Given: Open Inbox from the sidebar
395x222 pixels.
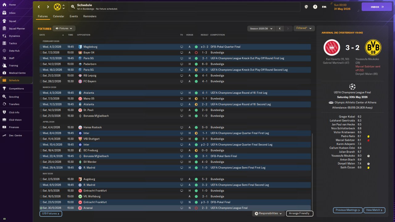Looking at the screenshot, I should 17,13.
